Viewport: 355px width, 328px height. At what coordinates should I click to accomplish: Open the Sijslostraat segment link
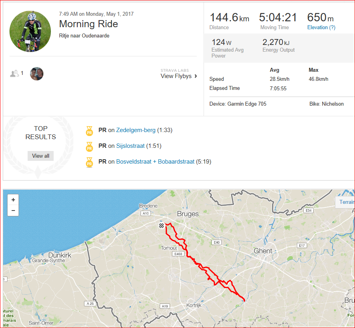point(130,146)
